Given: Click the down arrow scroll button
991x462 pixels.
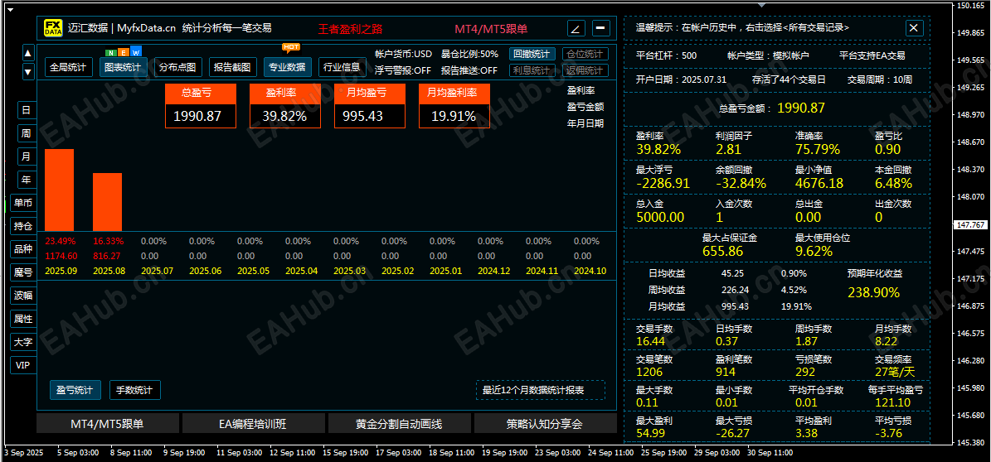Looking at the screenshot, I should point(28,71).
